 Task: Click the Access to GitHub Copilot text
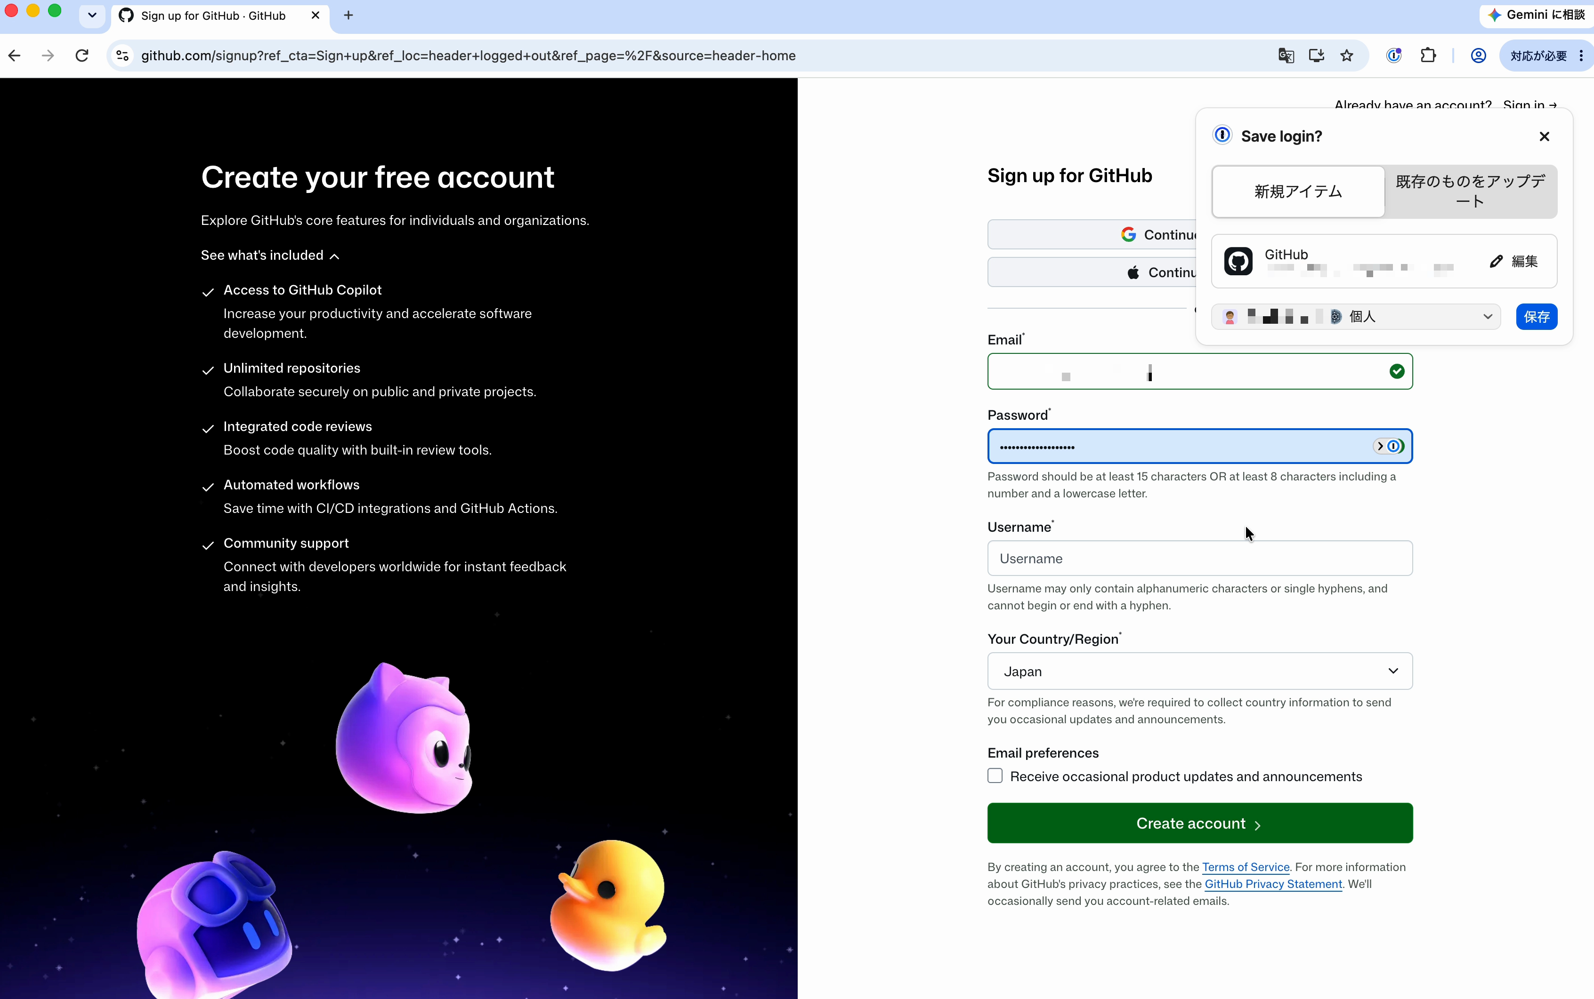(302, 290)
